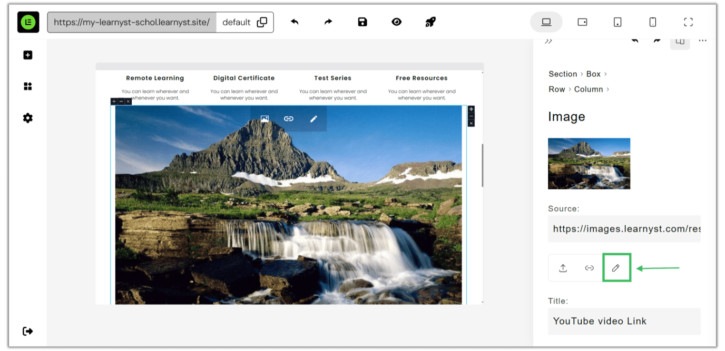Save changes with the save icon
This screenshot has height=351, width=725.
coord(362,22)
